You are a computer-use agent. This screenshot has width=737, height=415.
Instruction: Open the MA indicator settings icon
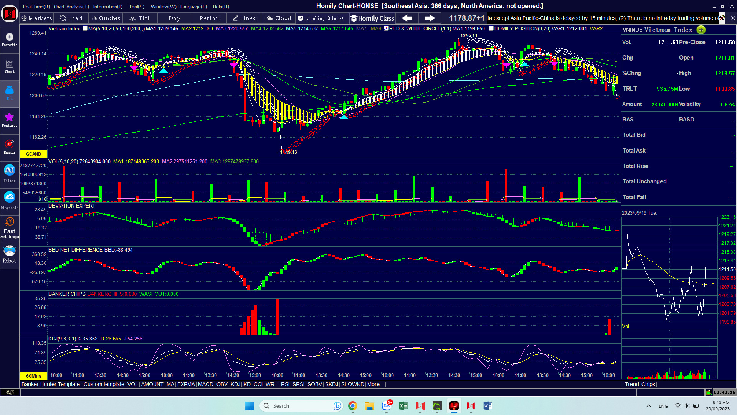[85, 28]
